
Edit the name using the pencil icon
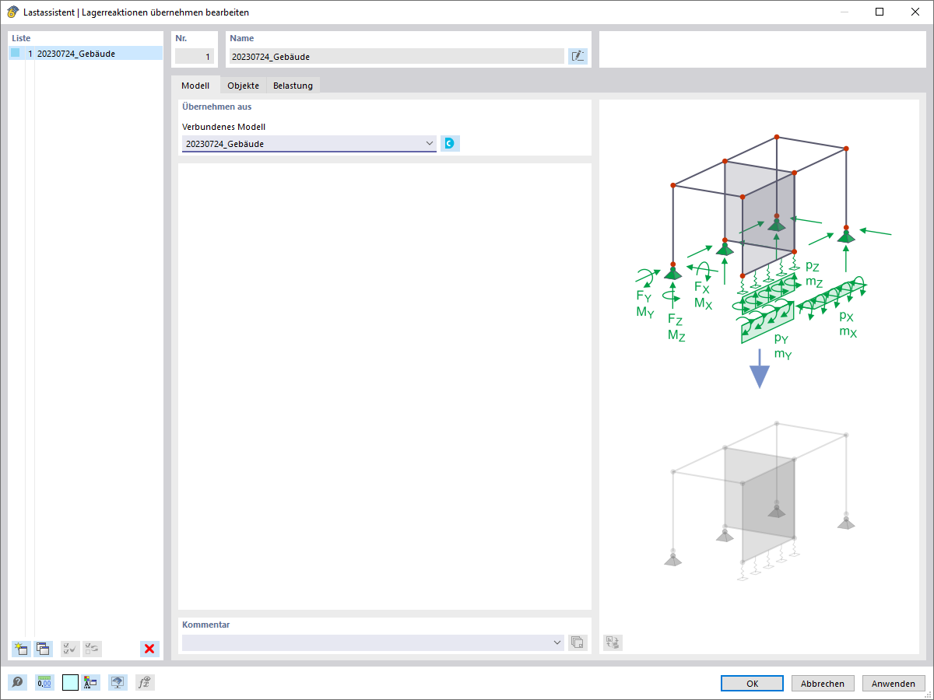[x=578, y=56]
